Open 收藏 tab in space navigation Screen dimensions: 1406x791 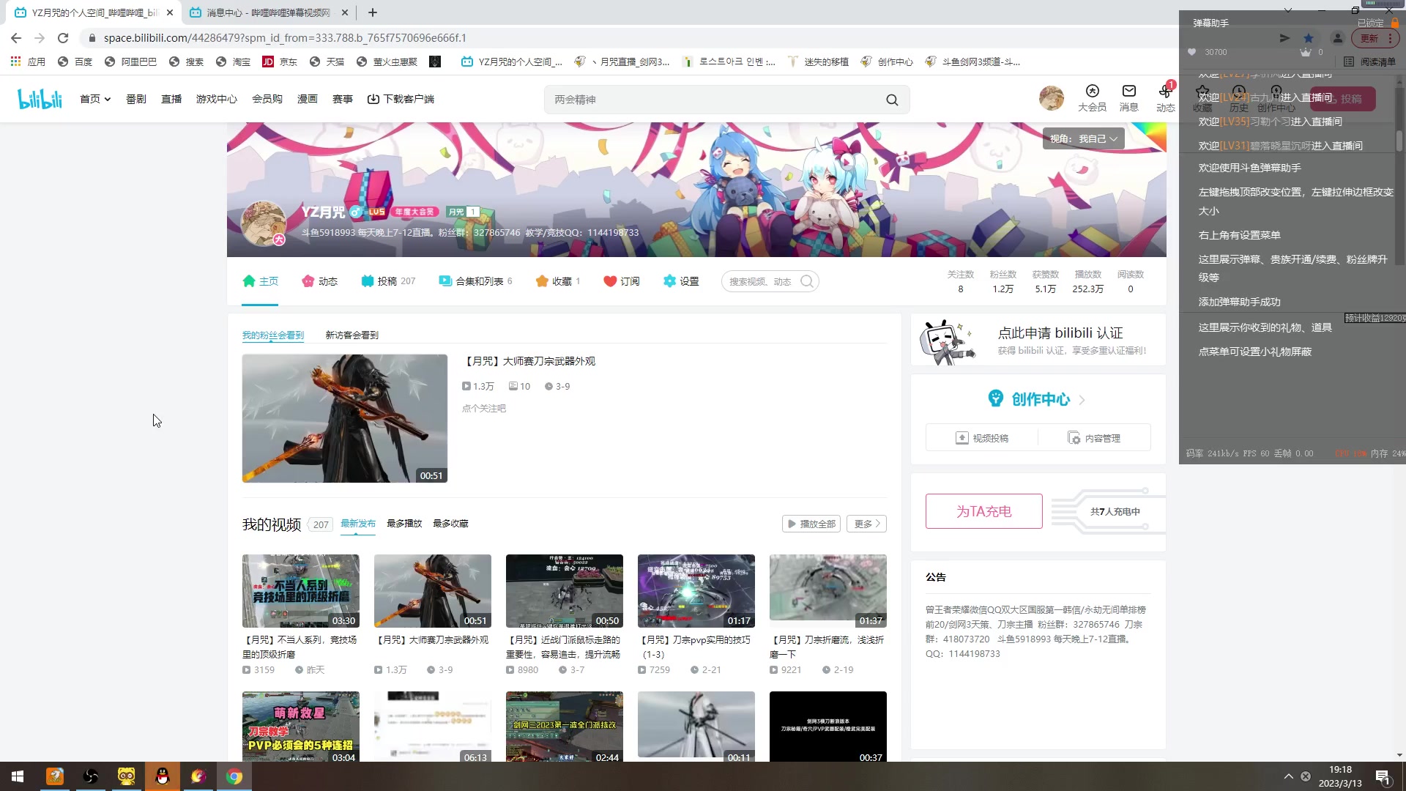click(557, 281)
